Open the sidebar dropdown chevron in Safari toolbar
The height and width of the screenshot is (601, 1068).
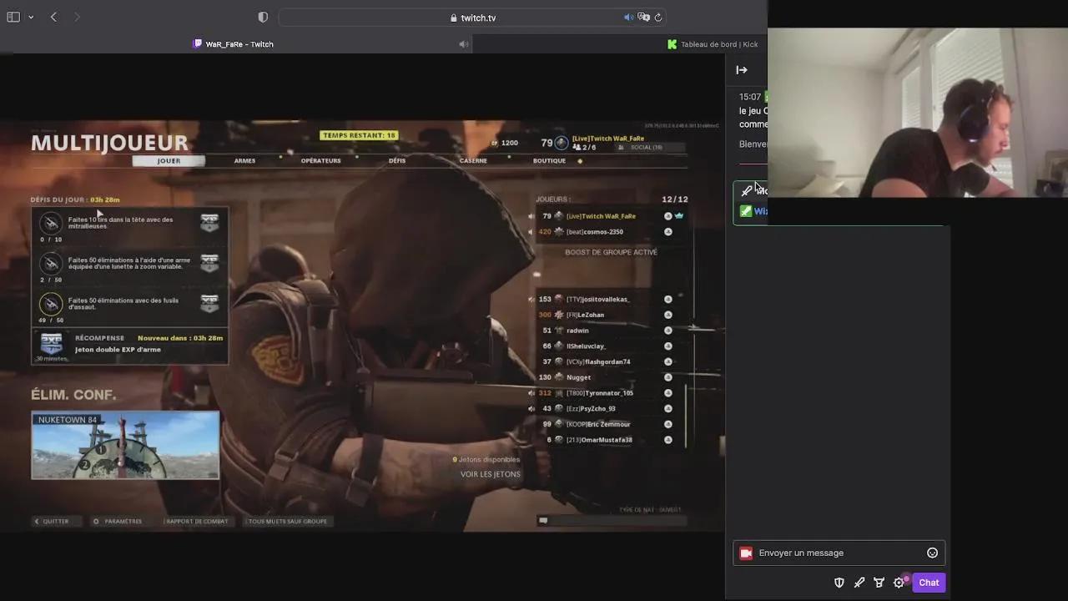[31, 18]
